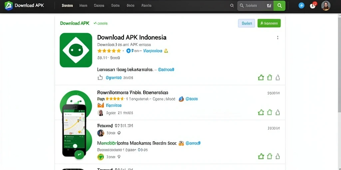Click first green like icon in green cup avatar row
The width and height of the screenshot is (341, 170).
click(261, 156)
